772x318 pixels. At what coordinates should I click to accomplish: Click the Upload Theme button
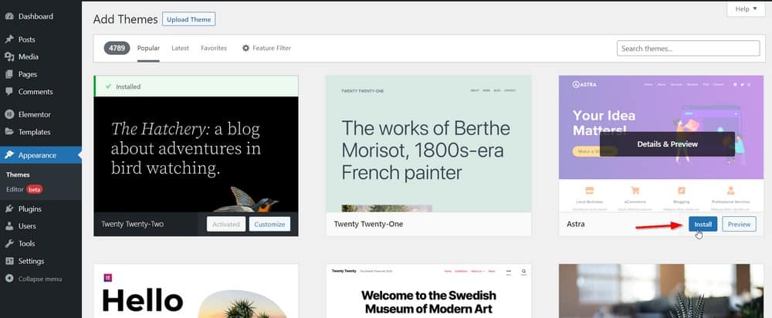(188, 19)
